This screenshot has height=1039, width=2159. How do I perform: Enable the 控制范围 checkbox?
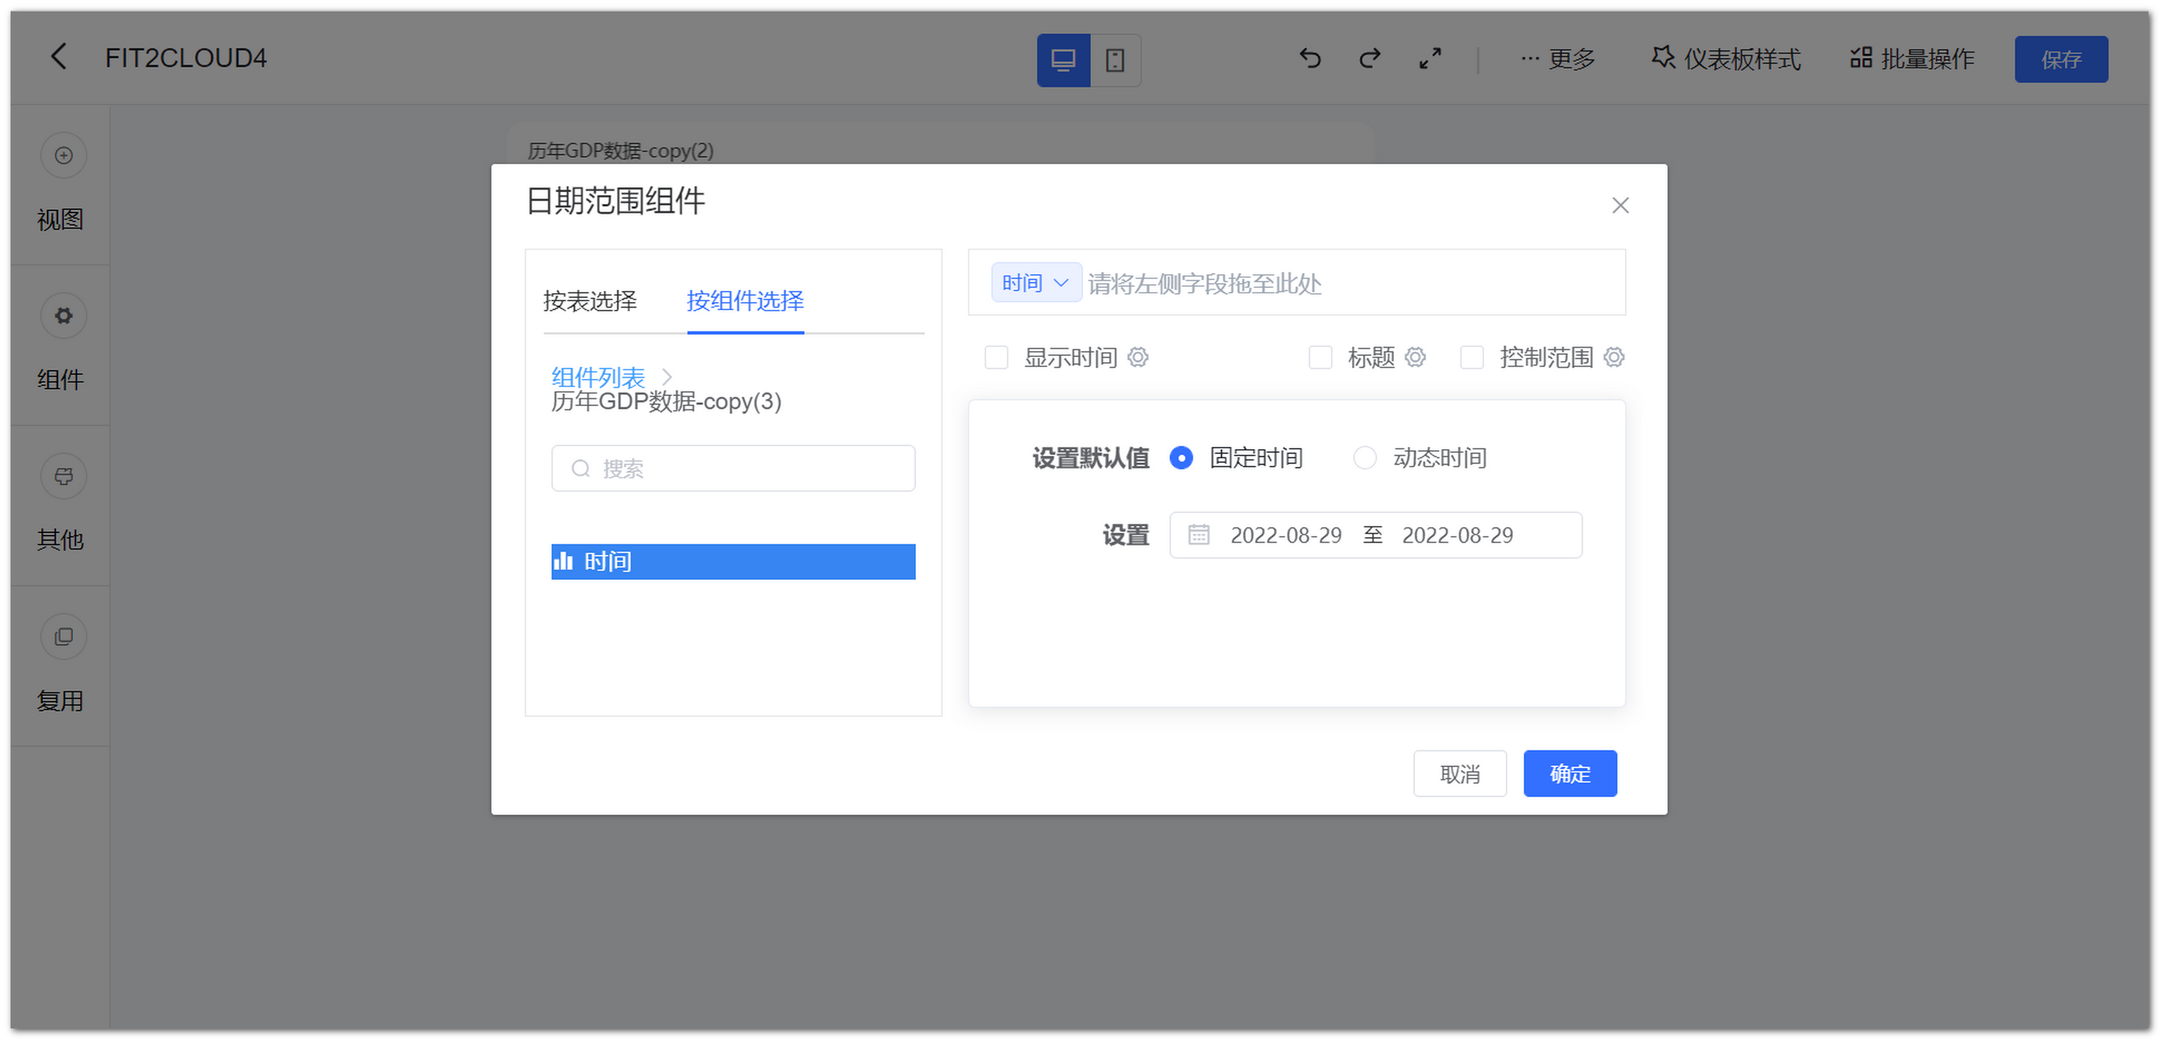pyautogui.click(x=1471, y=357)
